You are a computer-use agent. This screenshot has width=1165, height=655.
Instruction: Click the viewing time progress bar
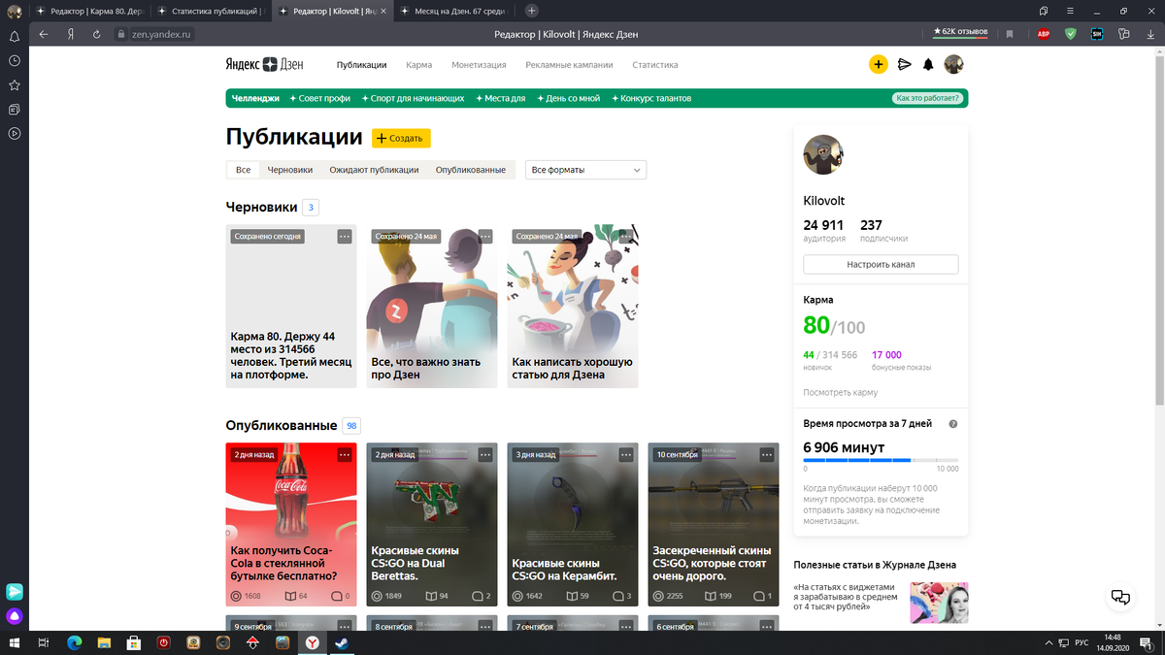click(x=881, y=460)
